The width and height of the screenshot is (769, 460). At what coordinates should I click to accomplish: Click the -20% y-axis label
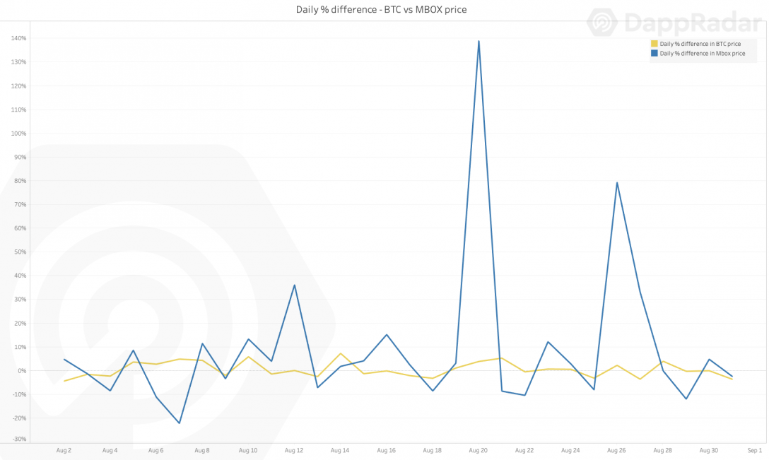19,418
